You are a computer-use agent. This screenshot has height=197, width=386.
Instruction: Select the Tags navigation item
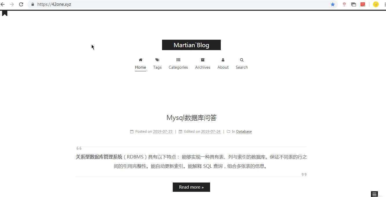pos(157,67)
